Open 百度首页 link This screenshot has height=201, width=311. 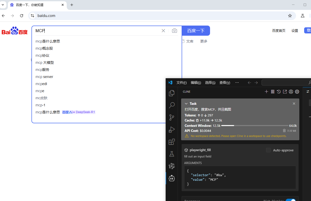(279, 31)
